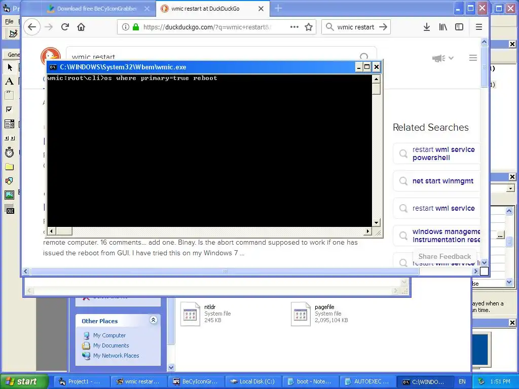Select the DirListBox folder control in toolbox

click(10, 166)
